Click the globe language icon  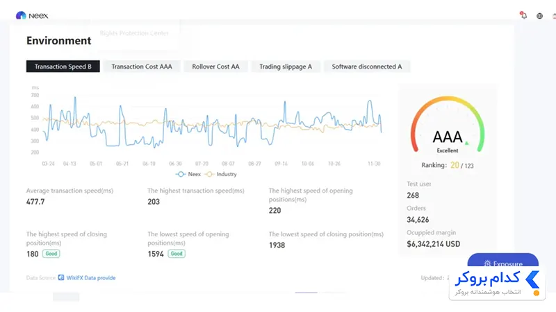point(539,16)
